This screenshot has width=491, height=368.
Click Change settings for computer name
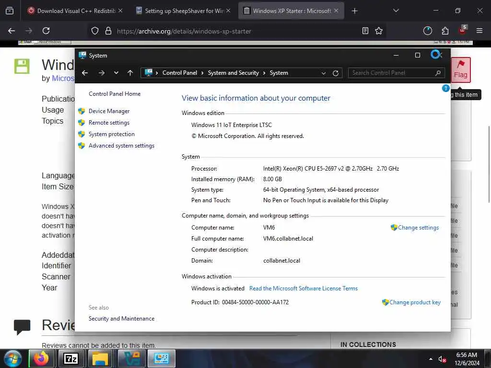coord(418,228)
